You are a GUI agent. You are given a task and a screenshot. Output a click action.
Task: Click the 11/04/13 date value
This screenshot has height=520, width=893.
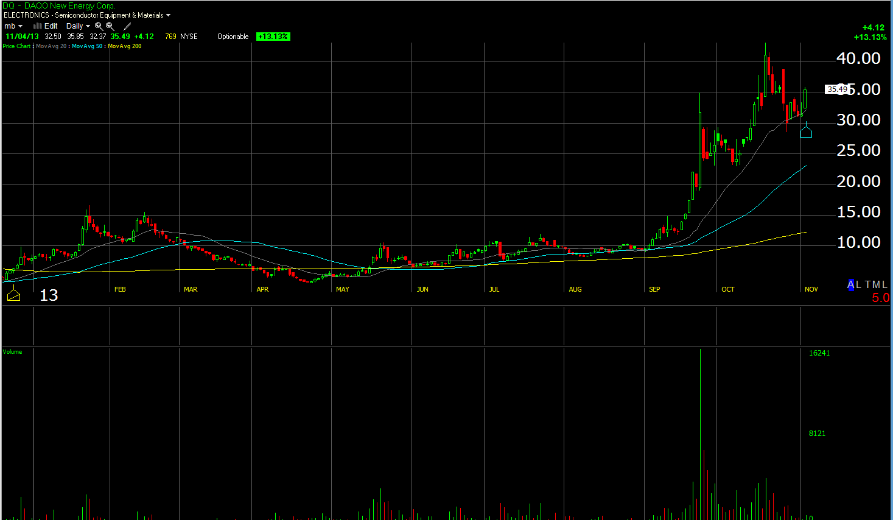pyautogui.click(x=22, y=37)
